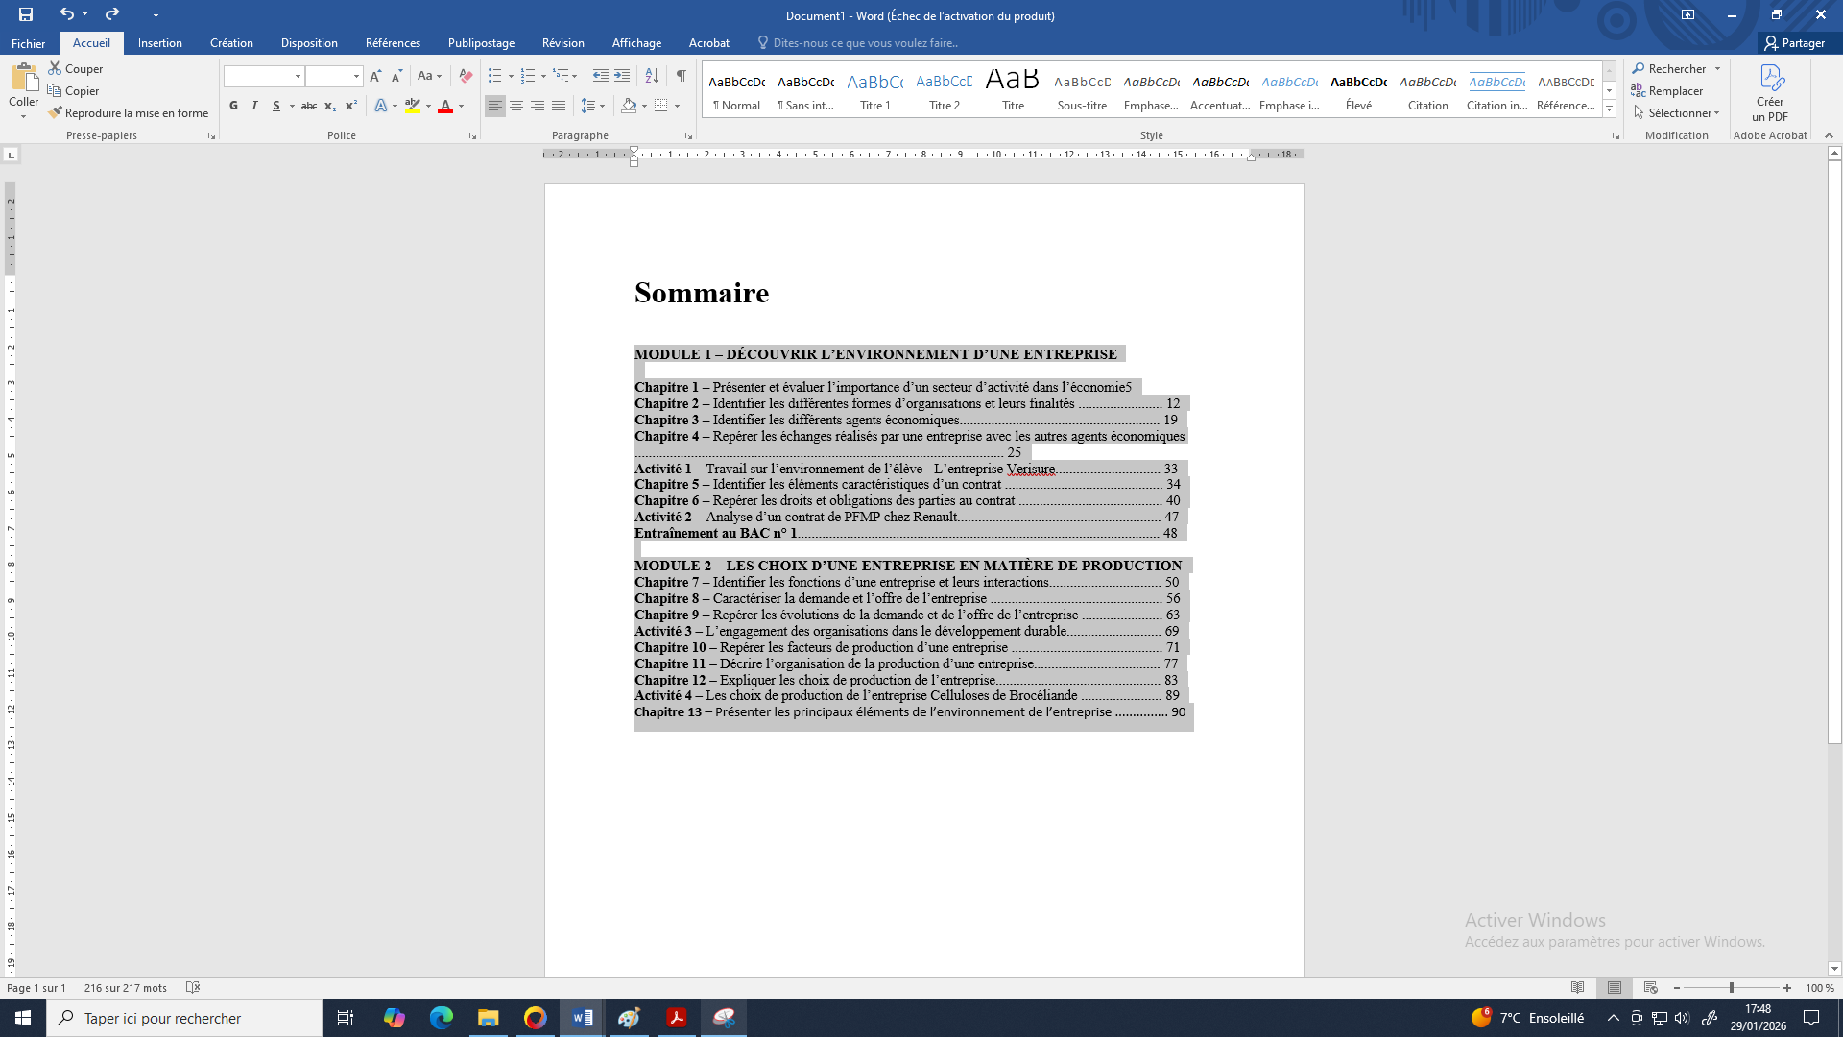
Task: Open the font color dropdown arrow
Action: coord(462,107)
